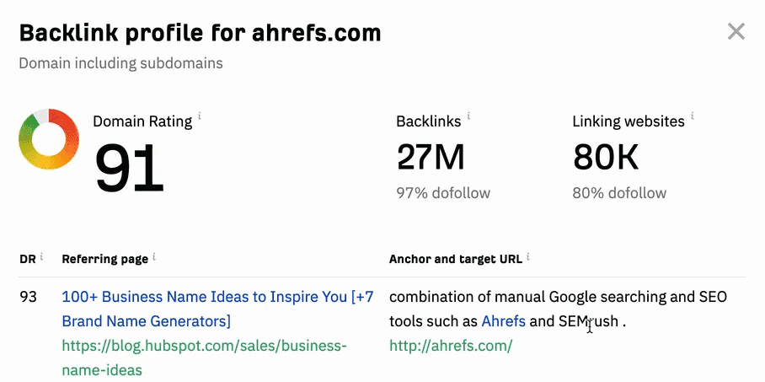
Task: Click the 80K linking websites figure
Action: pyautogui.click(x=606, y=157)
